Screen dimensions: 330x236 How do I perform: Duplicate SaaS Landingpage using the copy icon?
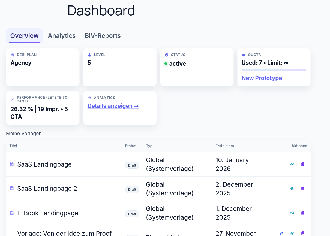click(303, 164)
